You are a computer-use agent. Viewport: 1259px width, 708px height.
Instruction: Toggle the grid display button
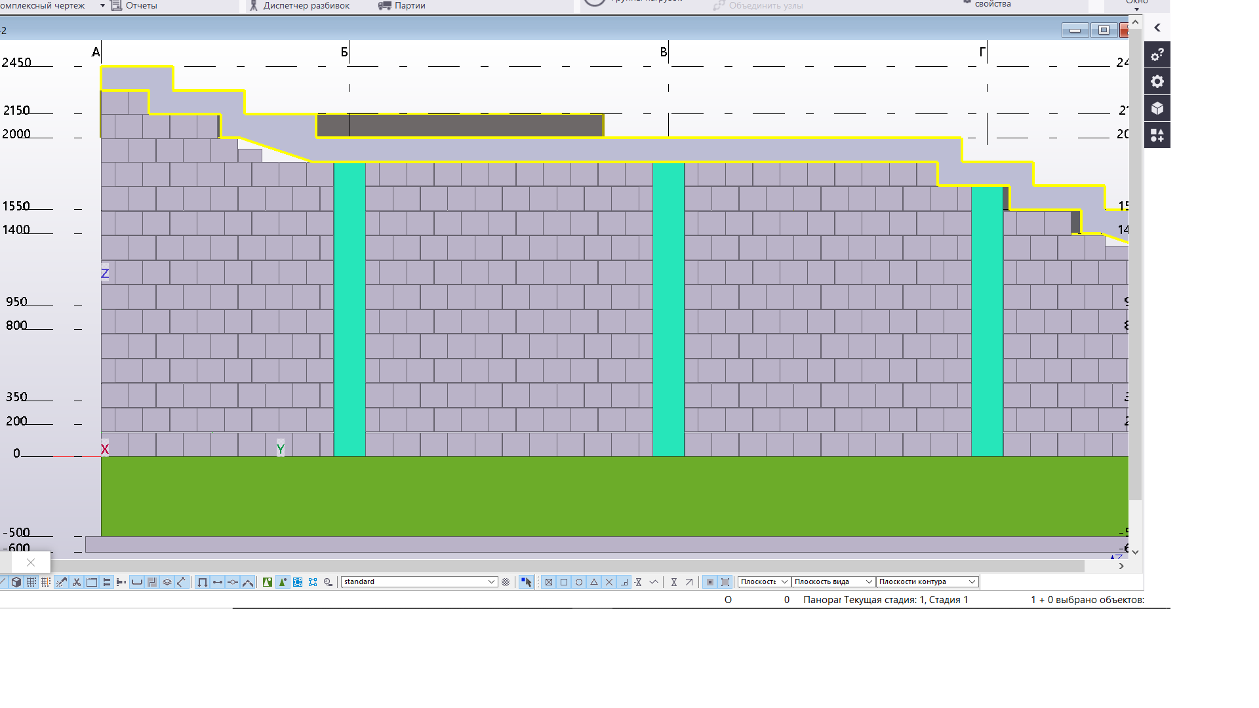click(x=31, y=582)
